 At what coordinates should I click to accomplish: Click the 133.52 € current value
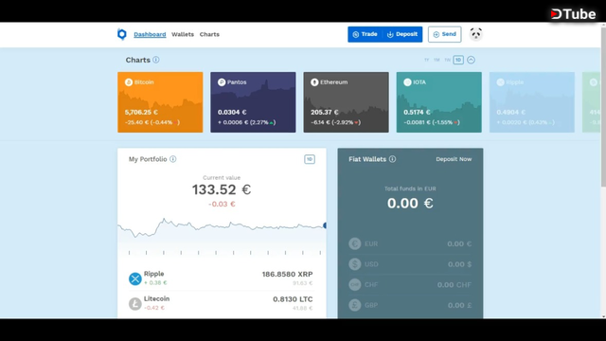[222, 189]
